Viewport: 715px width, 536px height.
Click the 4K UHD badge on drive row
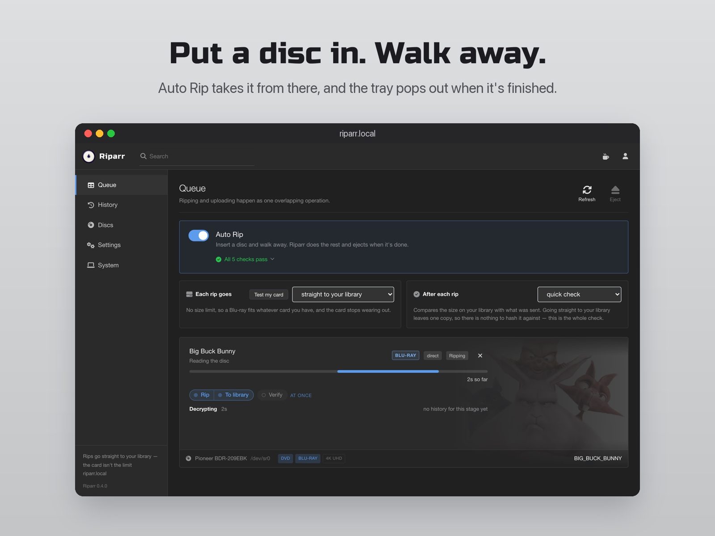pyautogui.click(x=334, y=458)
